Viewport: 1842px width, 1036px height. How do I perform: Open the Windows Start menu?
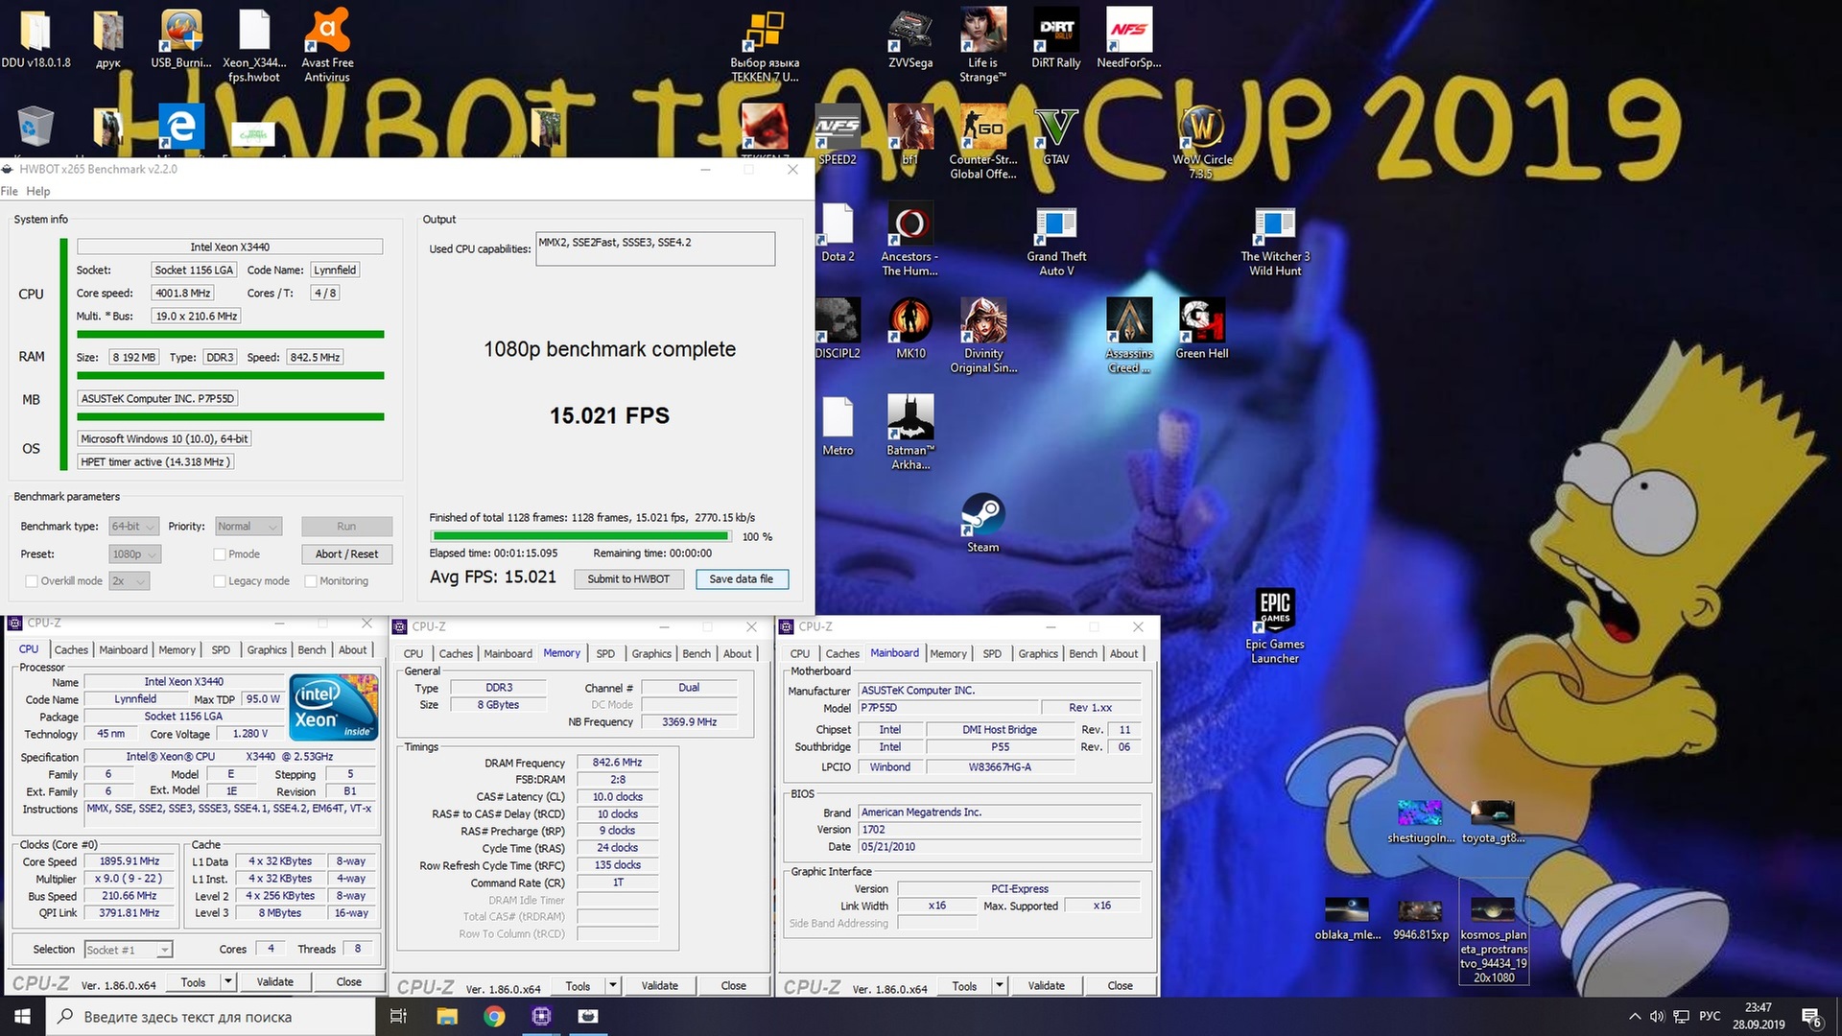click(x=22, y=1017)
